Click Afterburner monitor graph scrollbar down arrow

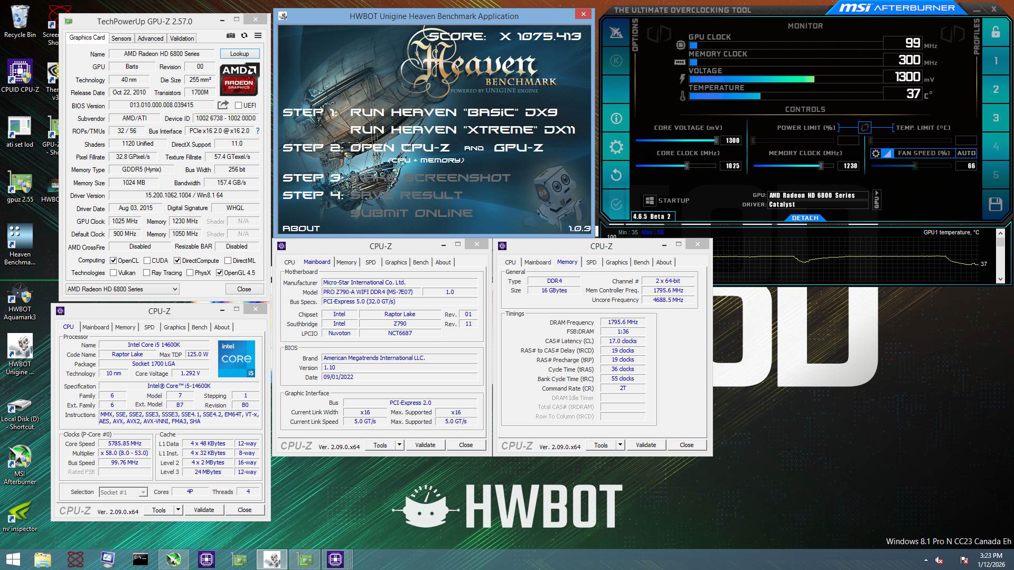(x=1000, y=279)
